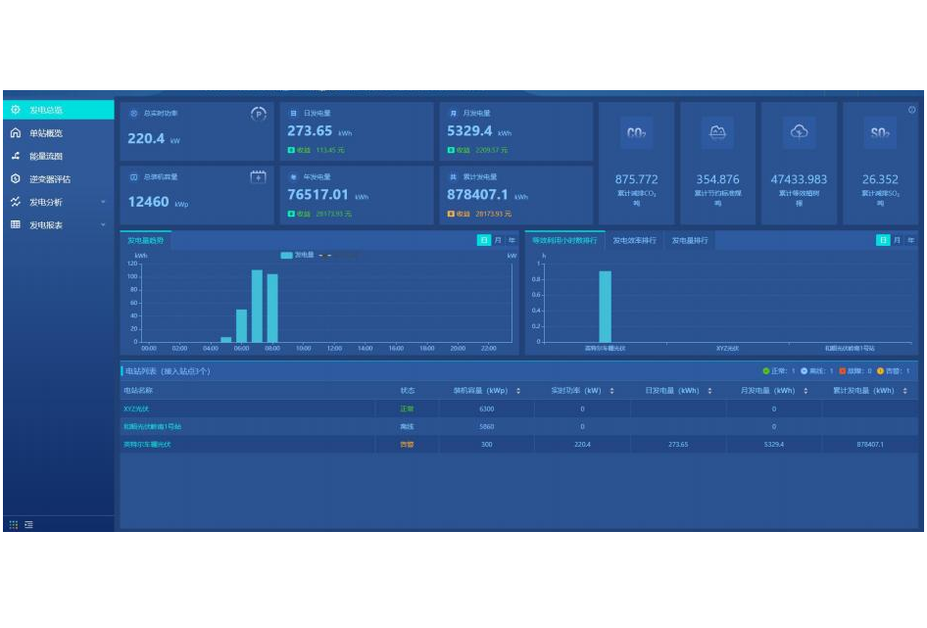Sort table by 装机容量 (kWp) column

point(518,390)
